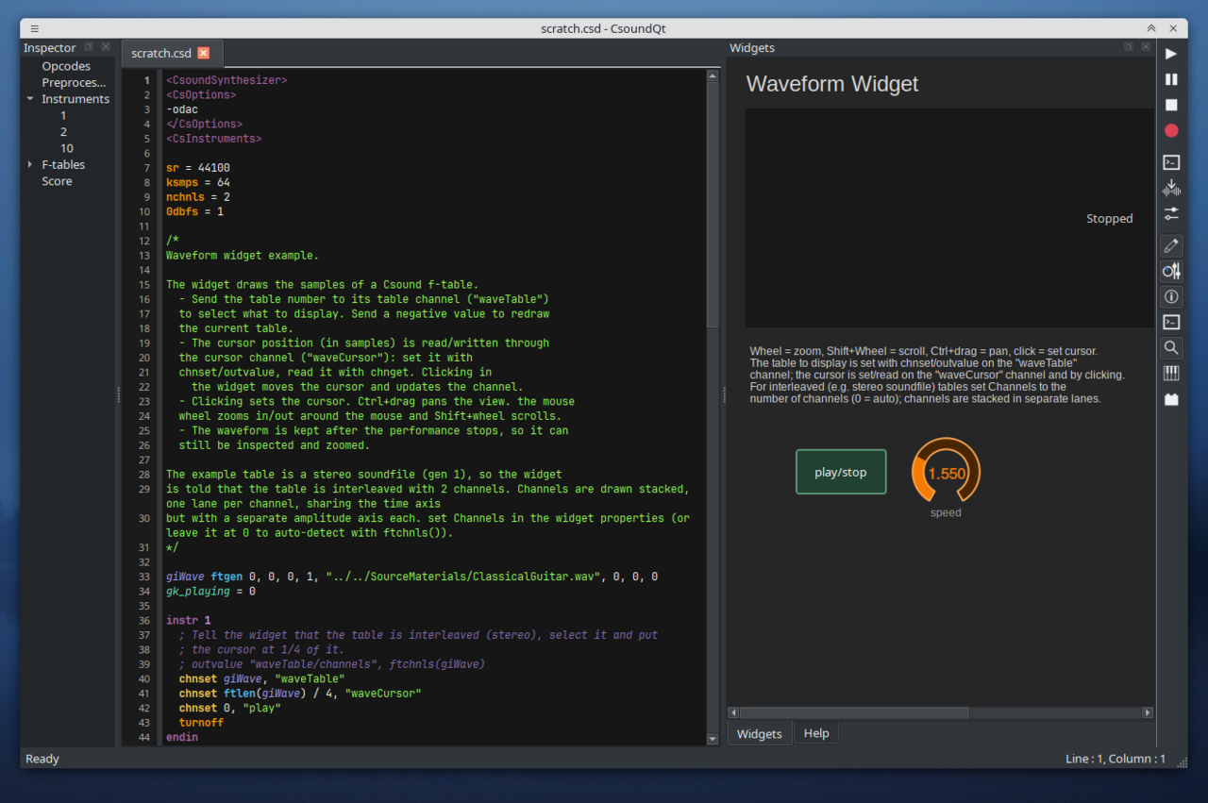Expand the F-tables tree node

[x=30, y=164]
